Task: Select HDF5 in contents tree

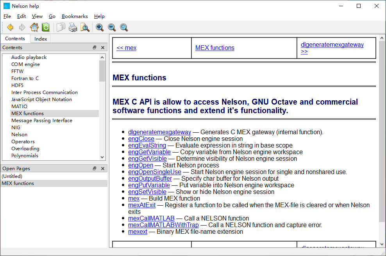Action: click(x=17, y=85)
